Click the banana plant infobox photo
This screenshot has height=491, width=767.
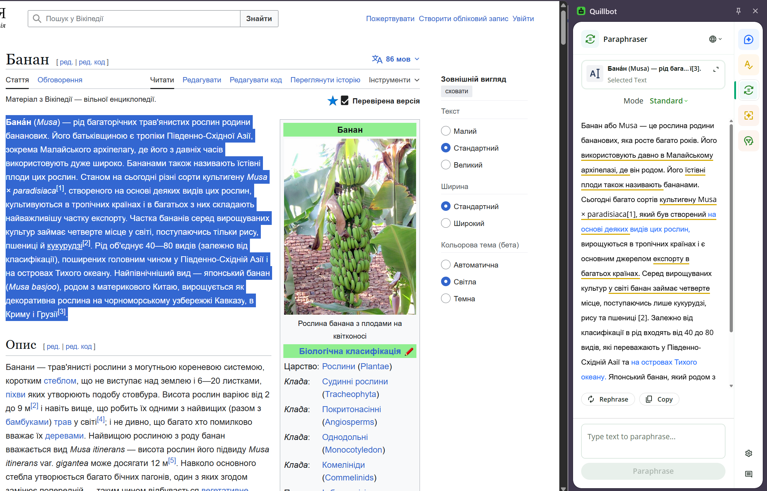point(350,226)
